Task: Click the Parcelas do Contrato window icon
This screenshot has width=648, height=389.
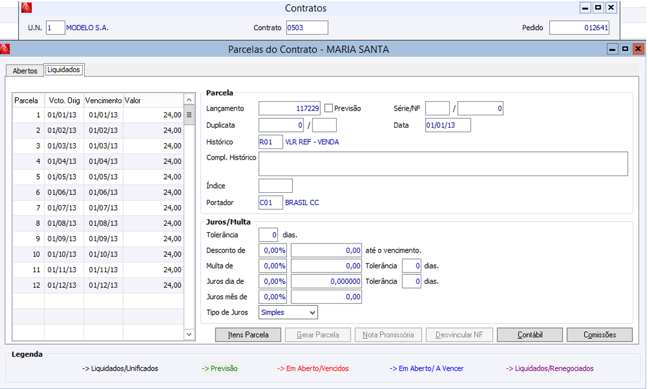Action: pyautogui.click(x=5, y=50)
